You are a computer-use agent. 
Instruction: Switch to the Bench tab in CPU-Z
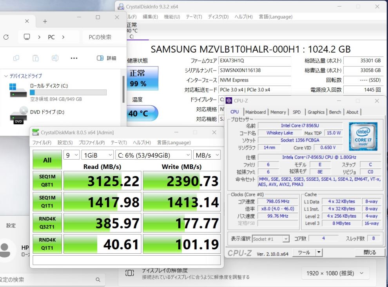(335, 112)
